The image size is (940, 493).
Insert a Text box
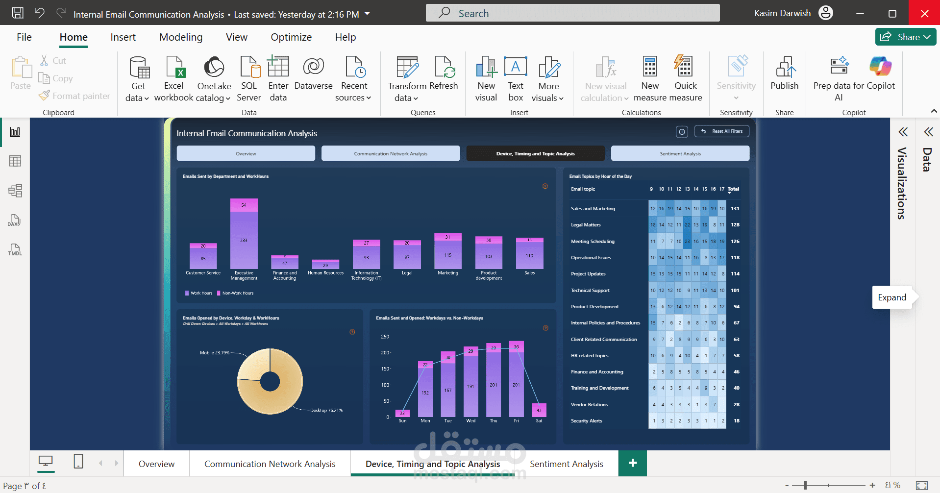516,79
